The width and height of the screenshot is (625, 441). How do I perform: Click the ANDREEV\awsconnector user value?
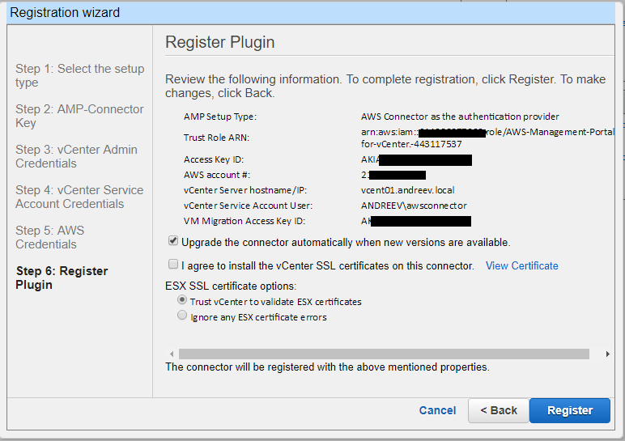pos(414,206)
